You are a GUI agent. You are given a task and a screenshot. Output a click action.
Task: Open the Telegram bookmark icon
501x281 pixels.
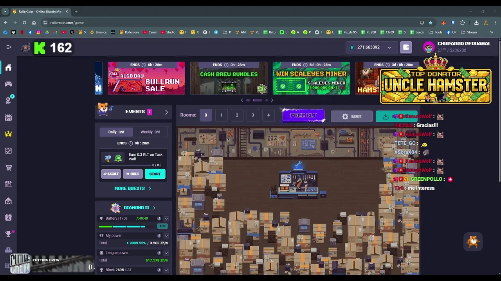(216, 32)
